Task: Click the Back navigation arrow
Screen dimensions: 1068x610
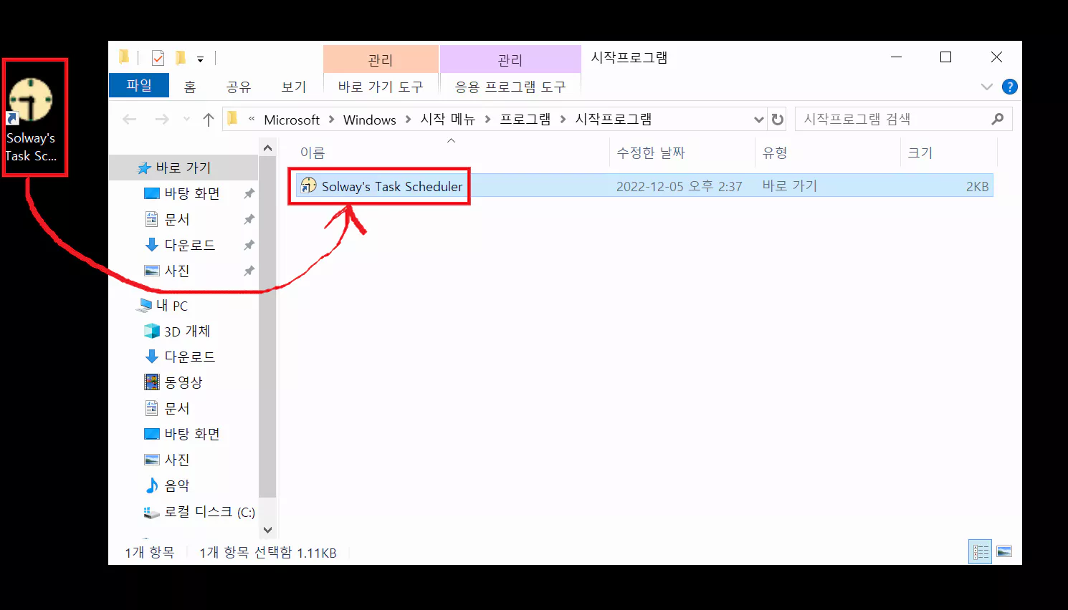Action: pos(130,119)
